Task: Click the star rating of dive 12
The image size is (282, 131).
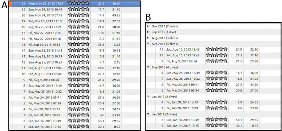Action: tap(79, 62)
